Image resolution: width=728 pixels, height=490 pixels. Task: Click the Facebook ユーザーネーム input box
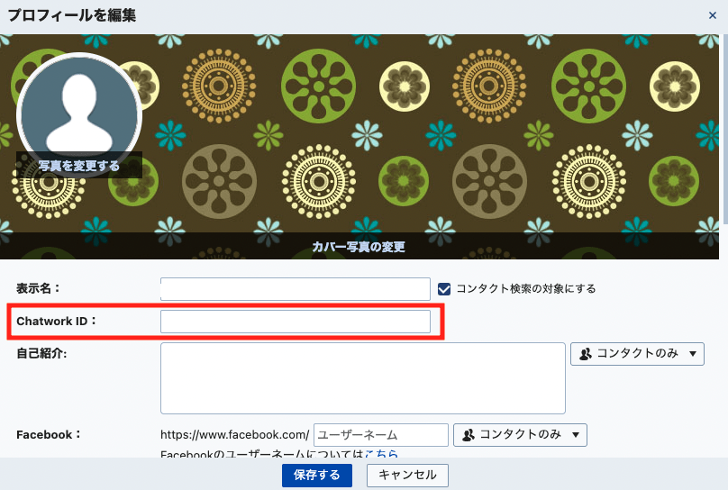coord(380,435)
